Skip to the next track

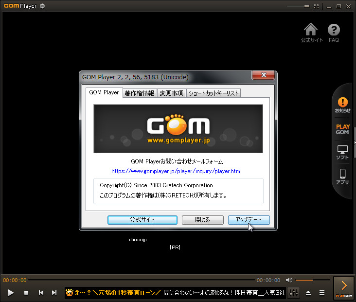click(x=54, y=293)
